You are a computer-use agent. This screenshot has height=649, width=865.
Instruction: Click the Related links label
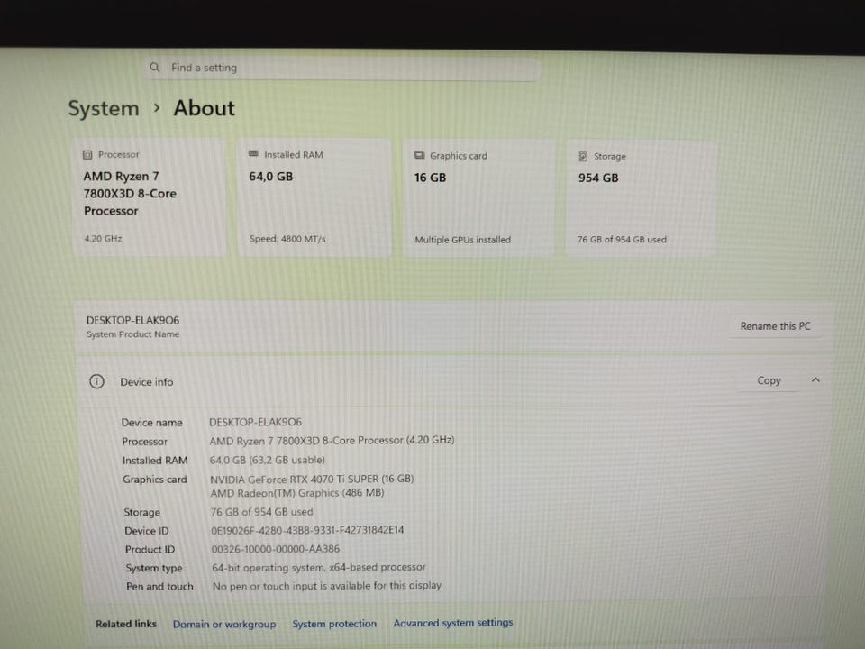coord(126,624)
